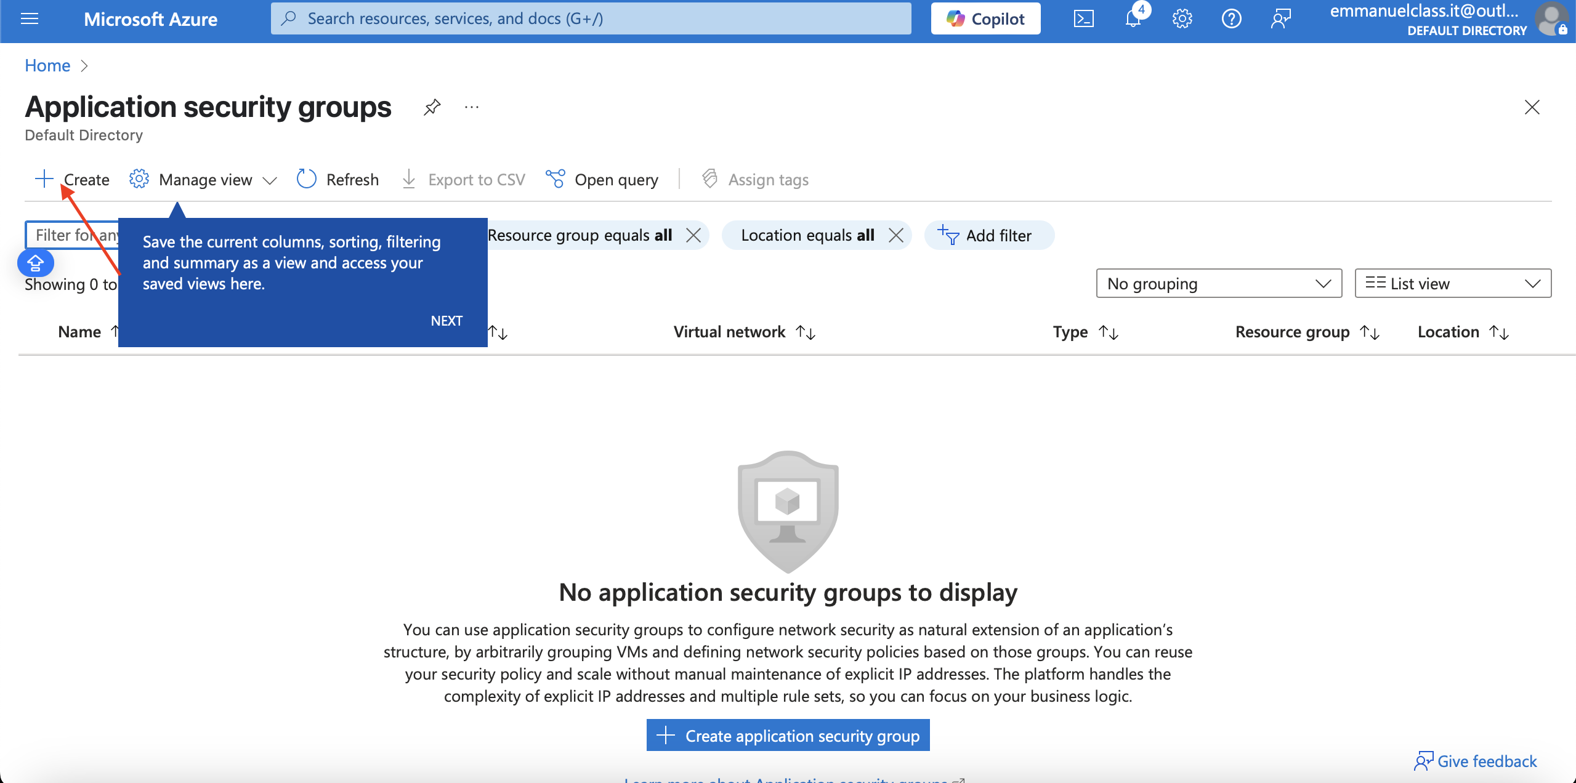The height and width of the screenshot is (783, 1576).
Task: Click NEXT in the tooltip
Action: pyautogui.click(x=447, y=321)
